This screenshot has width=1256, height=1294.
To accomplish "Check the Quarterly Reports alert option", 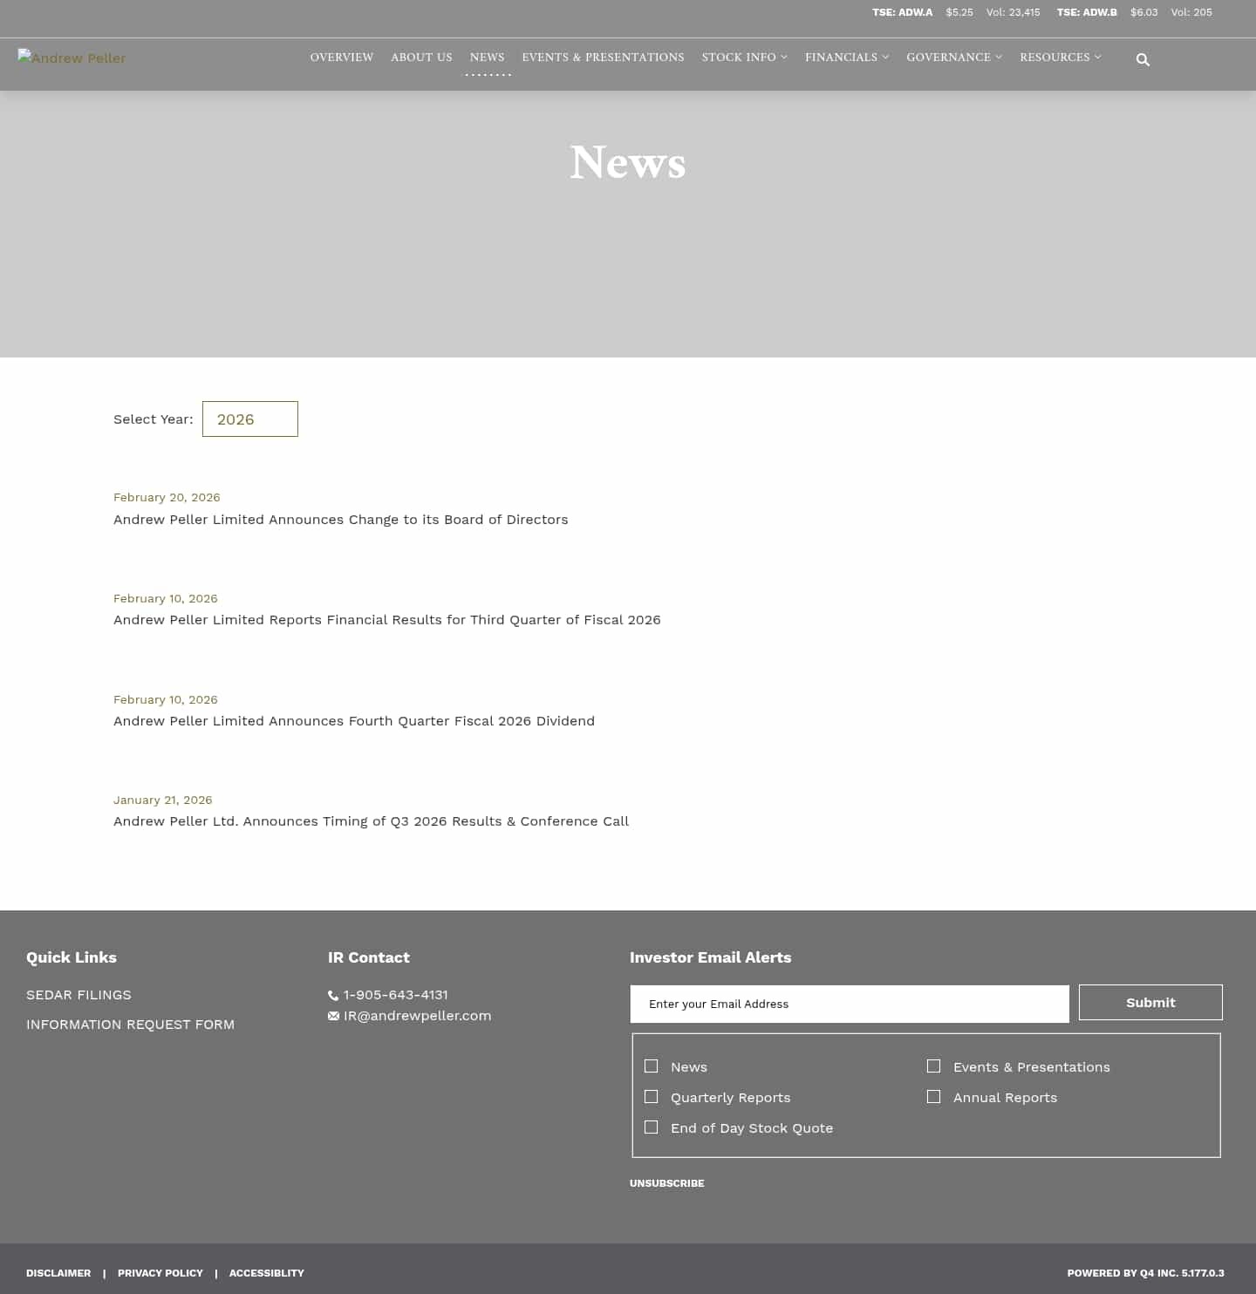I will coord(651,1096).
